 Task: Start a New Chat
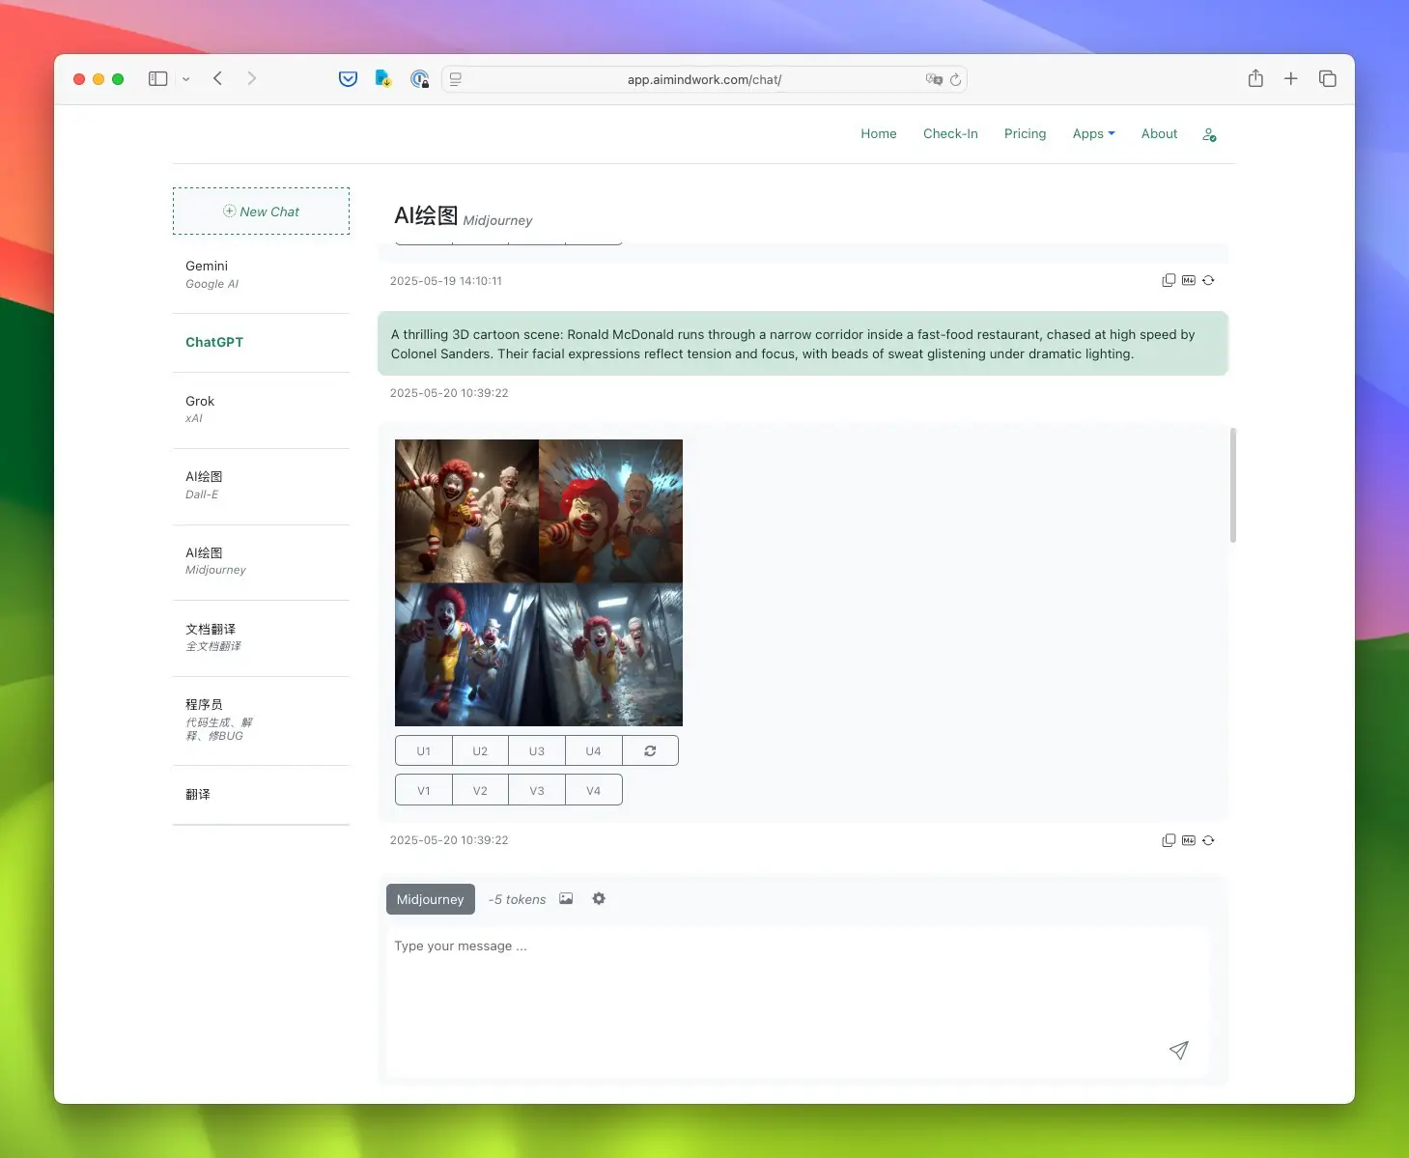tap(261, 212)
